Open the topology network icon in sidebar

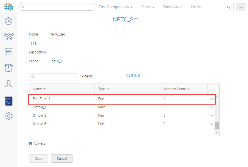[9, 37]
